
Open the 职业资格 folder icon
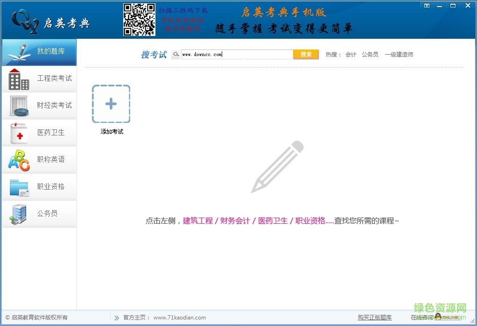(20, 188)
